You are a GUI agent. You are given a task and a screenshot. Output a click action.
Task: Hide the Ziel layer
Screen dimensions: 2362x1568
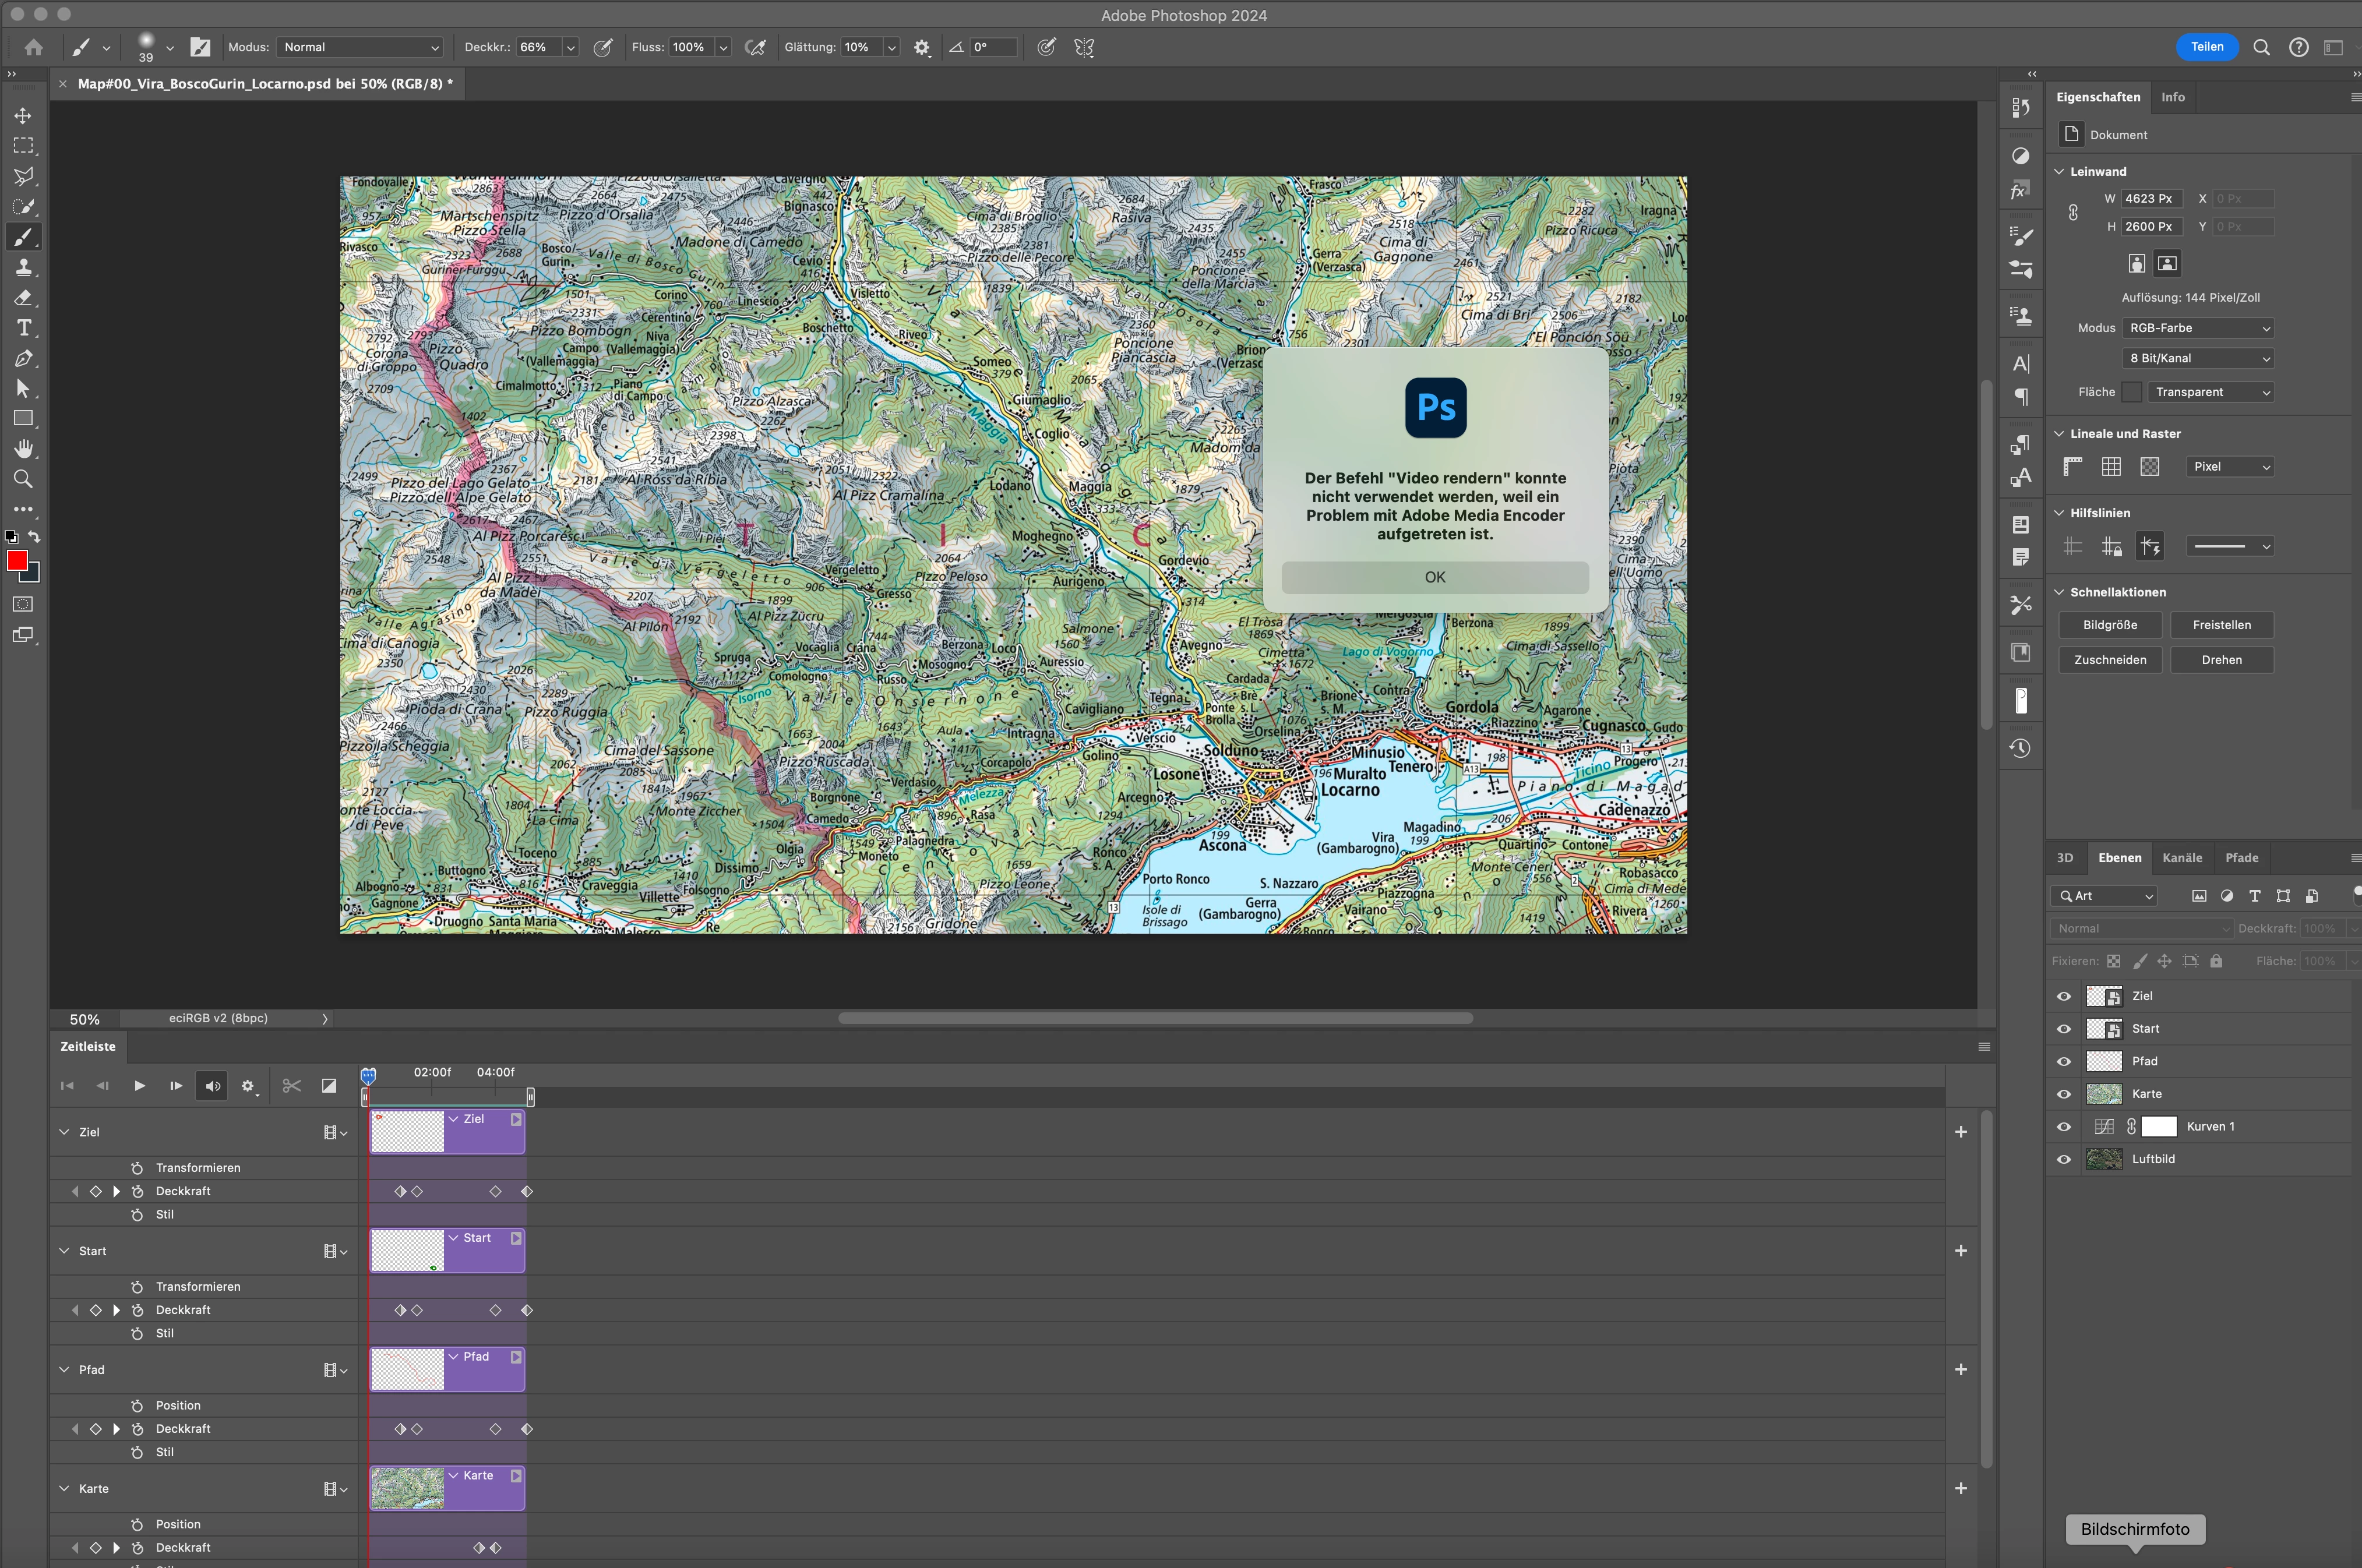click(2064, 996)
